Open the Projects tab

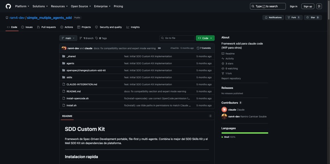point(84,27)
